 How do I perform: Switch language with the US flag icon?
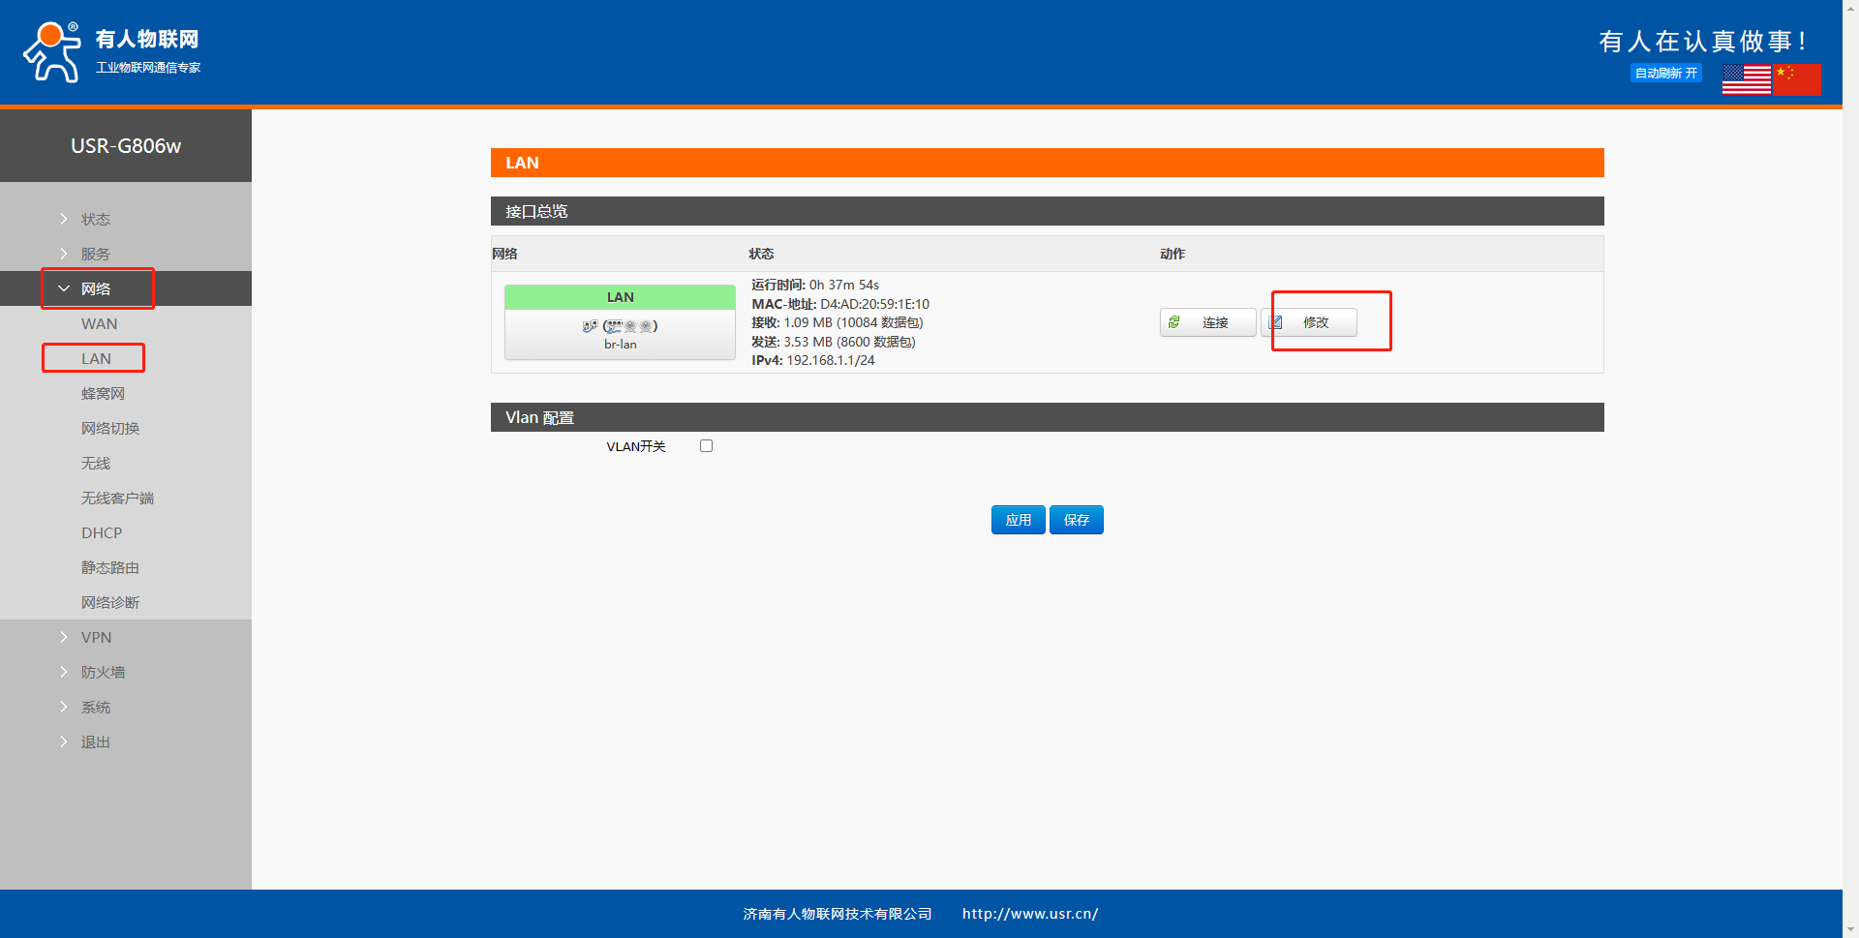coord(1747,79)
